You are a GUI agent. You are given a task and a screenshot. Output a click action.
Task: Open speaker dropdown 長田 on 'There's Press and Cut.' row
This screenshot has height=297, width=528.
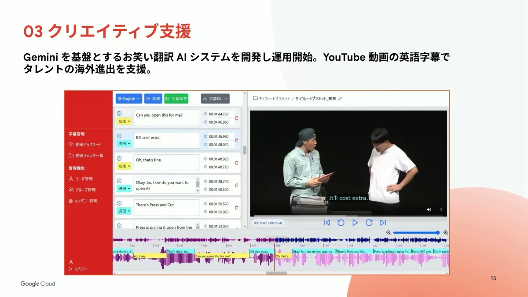click(124, 211)
